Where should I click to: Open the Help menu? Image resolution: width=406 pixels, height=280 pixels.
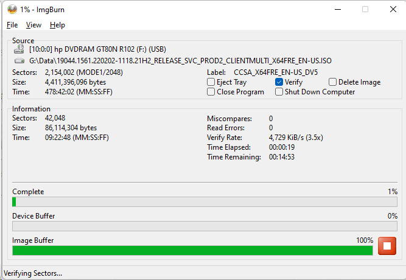click(57, 25)
